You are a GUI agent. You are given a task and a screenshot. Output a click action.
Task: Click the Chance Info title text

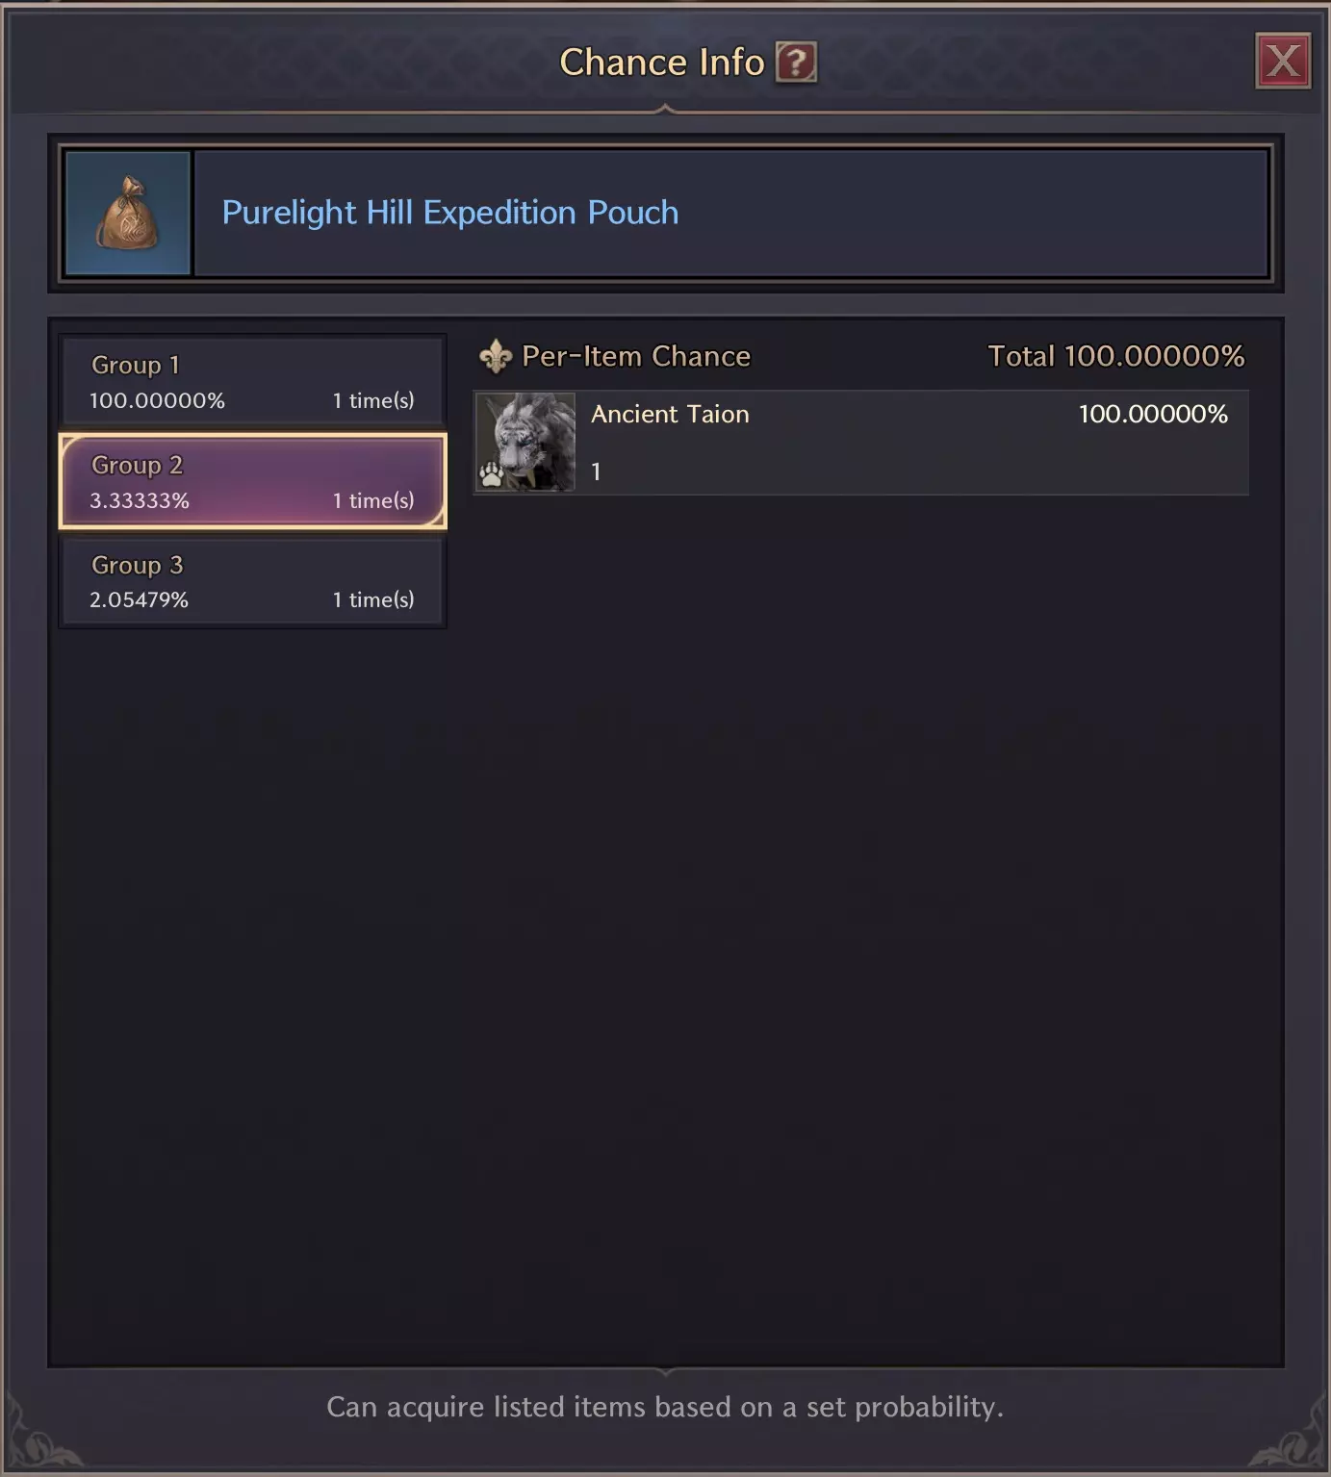[x=662, y=63]
